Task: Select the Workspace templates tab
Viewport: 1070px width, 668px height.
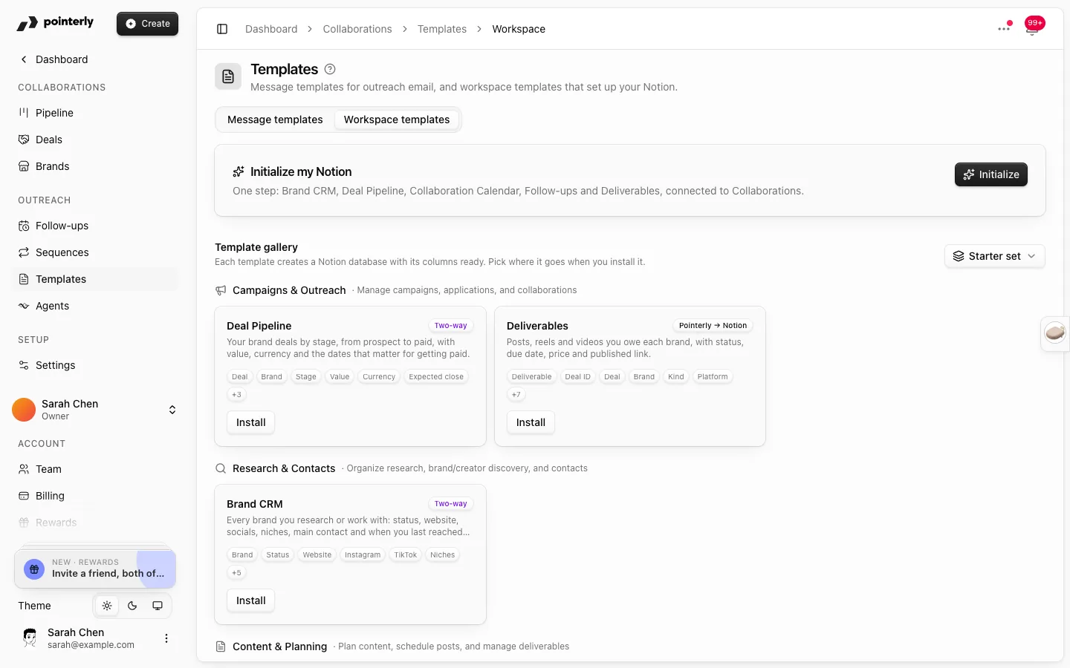Action: pos(397,119)
